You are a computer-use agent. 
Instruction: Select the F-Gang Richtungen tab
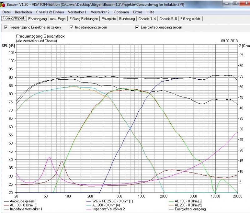coord(83,19)
